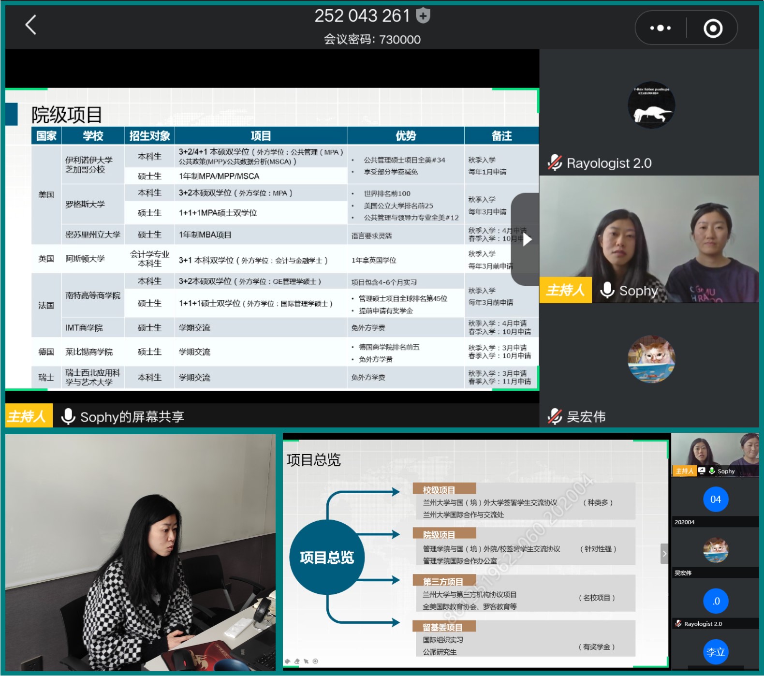Image resolution: width=764 pixels, height=676 pixels.
Task: Tap shield icon next to meeting number
Action: (423, 16)
